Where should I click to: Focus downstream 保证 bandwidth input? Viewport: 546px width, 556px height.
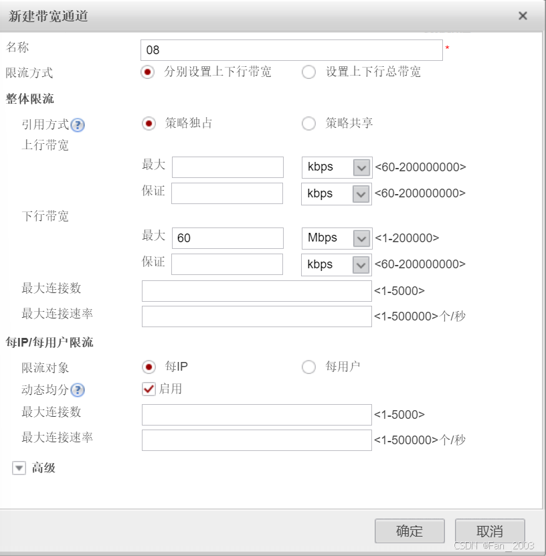pyautogui.click(x=227, y=264)
